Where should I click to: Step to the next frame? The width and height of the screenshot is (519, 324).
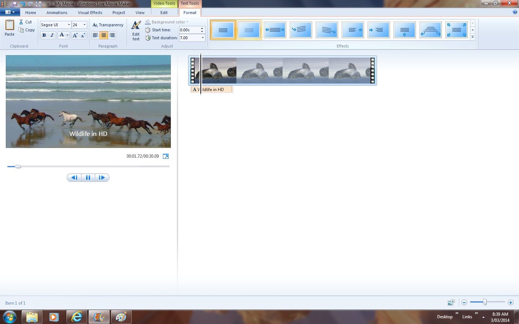pos(102,177)
